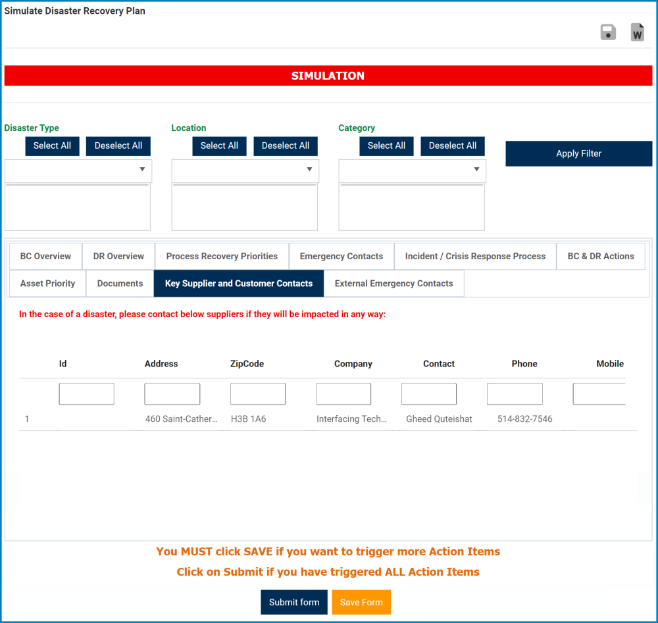
Task: Open External Emergency Contacts tab
Action: (x=394, y=284)
